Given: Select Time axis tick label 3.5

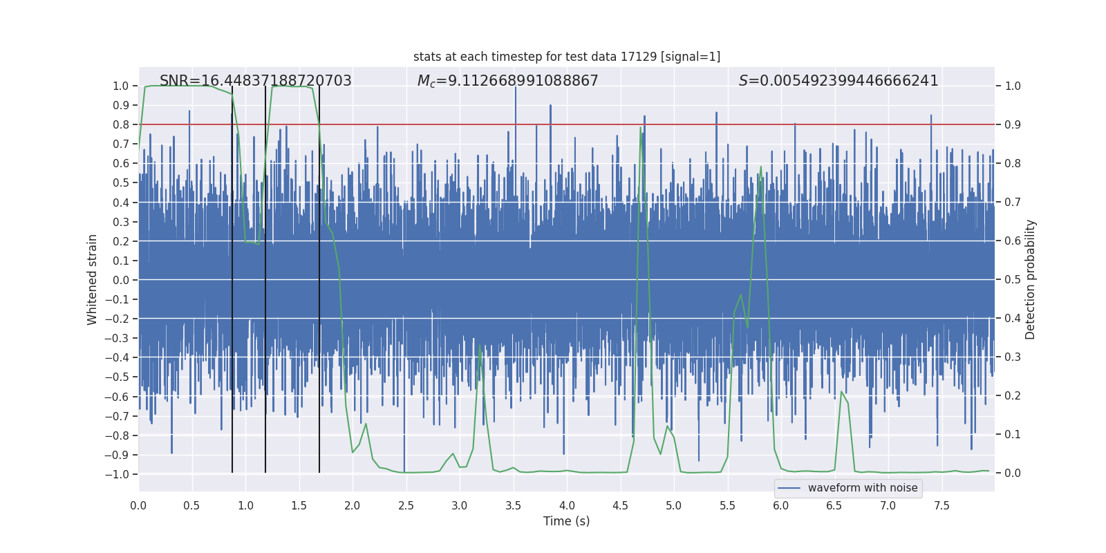Looking at the screenshot, I should tap(513, 505).
